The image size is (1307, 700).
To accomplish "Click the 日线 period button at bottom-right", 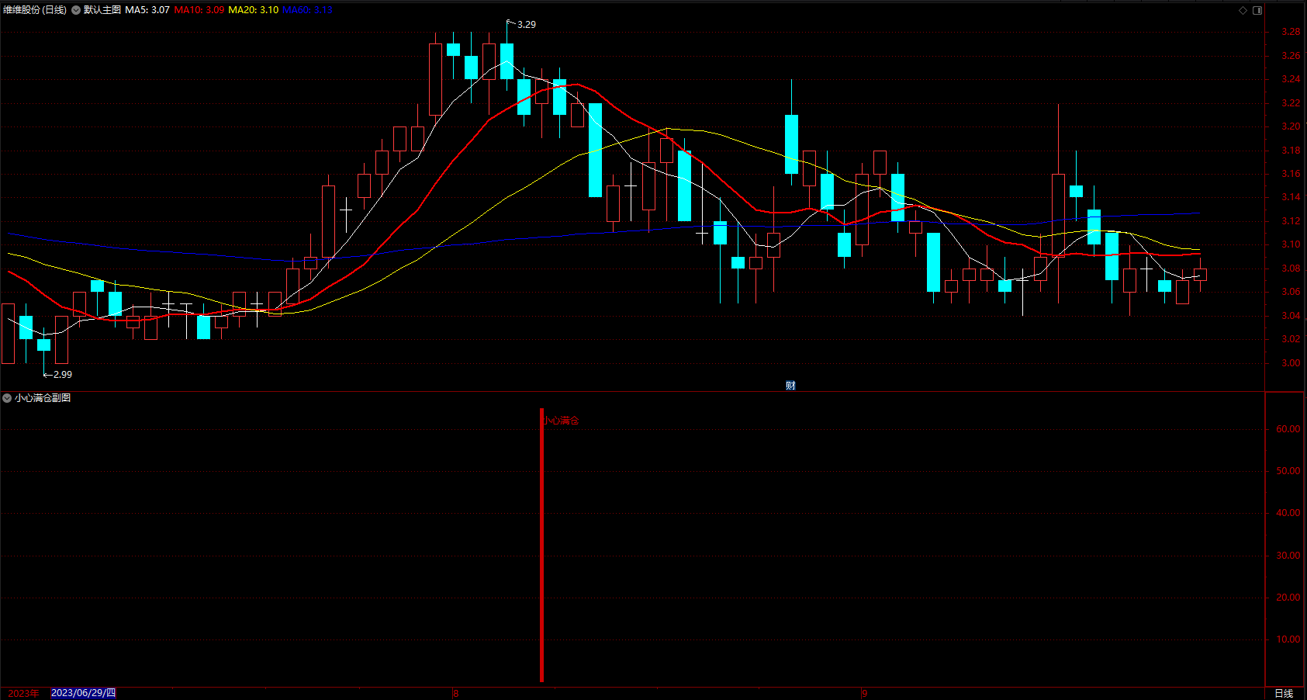I will (x=1284, y=694).
